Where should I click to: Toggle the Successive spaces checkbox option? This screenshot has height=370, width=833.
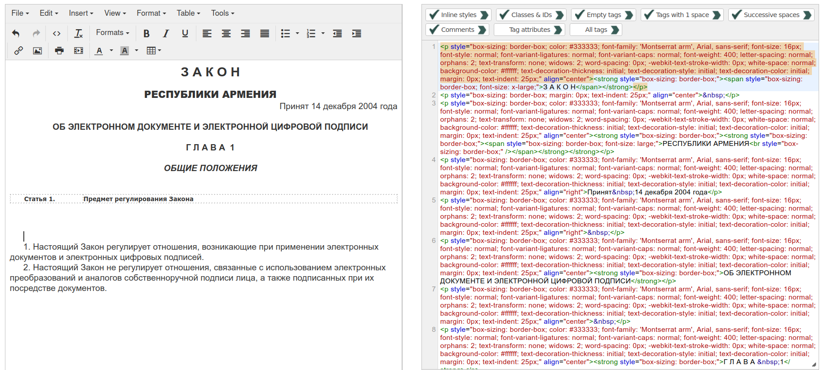tap(771, 15)
